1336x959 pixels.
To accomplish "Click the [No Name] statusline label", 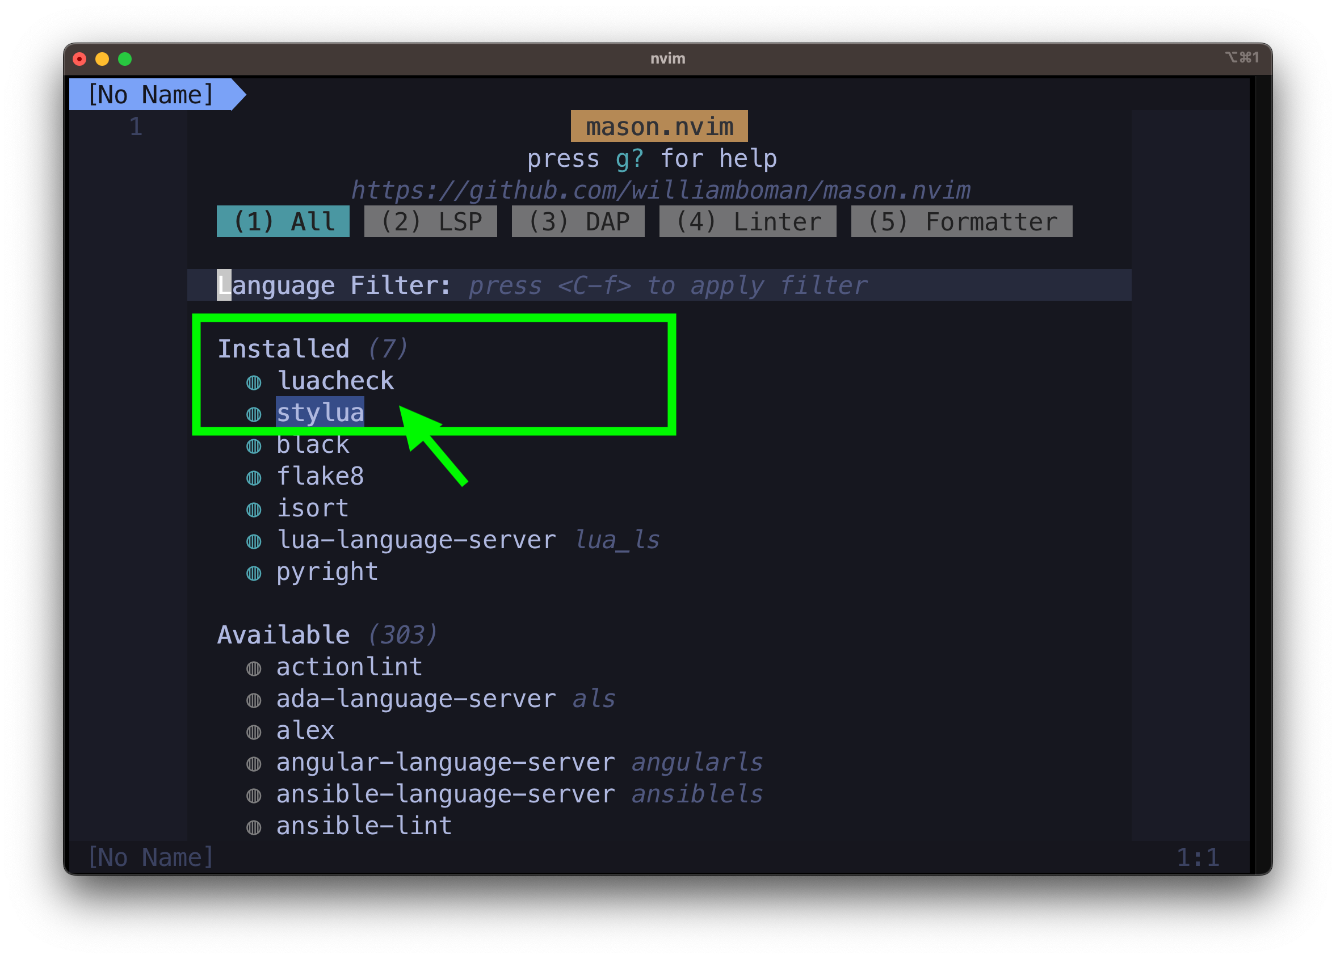I will 151,857.
